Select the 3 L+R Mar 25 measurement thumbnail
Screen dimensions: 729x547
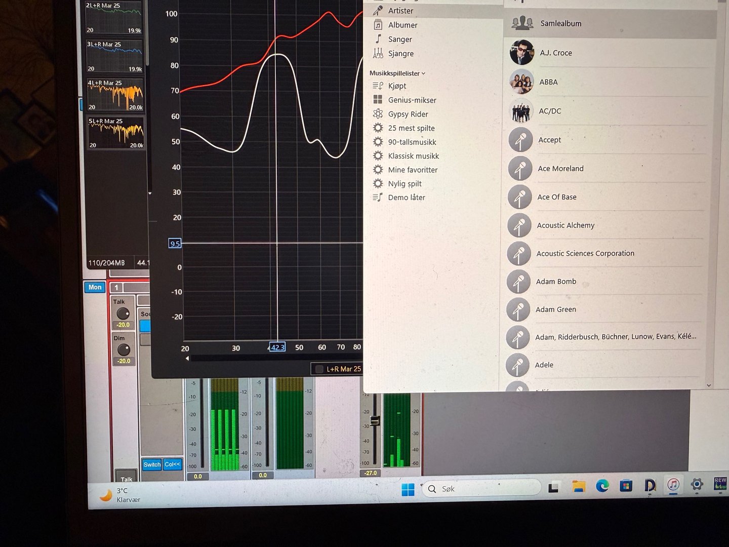[x=114, y=56]
